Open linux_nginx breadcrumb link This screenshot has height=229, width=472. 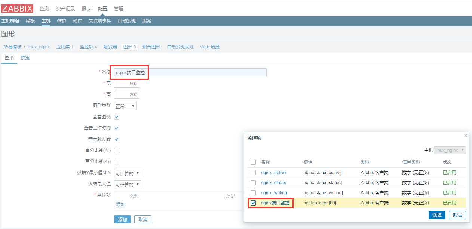click(39, 47)
